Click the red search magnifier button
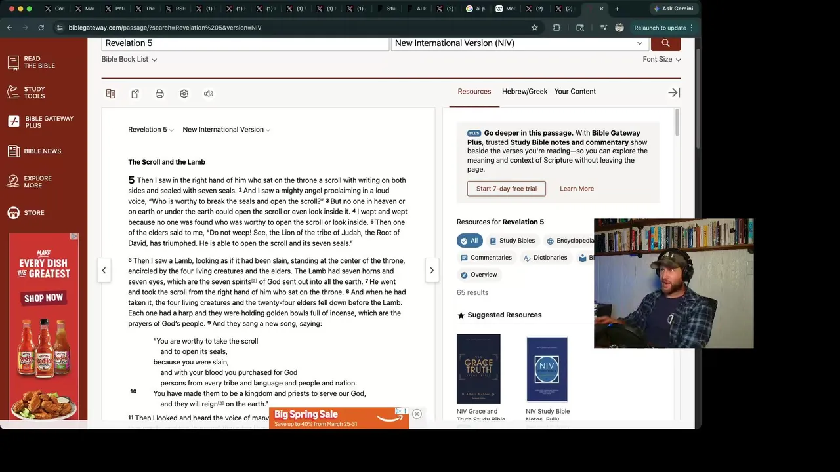Image resolution: width=840 pixels, height=472 pixels. coord(665,43)
